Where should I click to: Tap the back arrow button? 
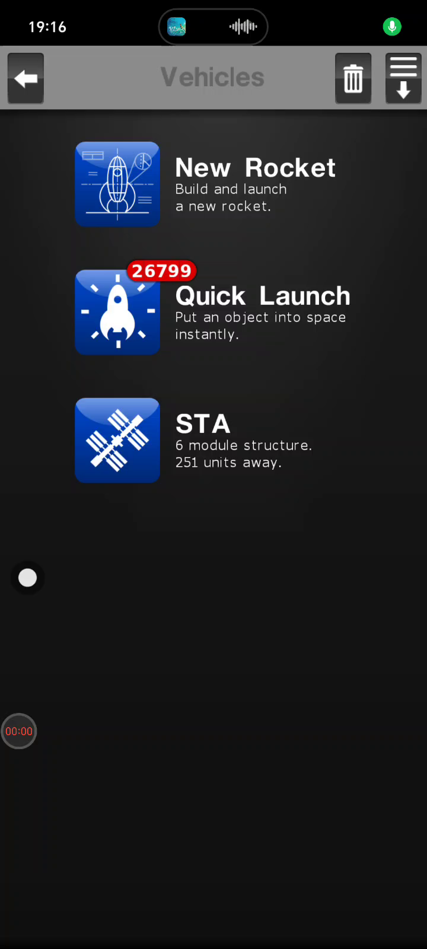(x=26, y=78)
